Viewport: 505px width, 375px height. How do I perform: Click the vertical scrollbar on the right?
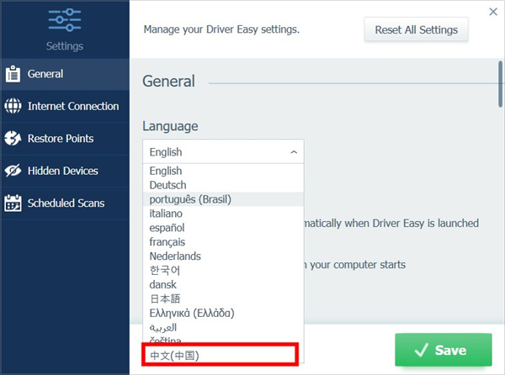(x=499, y=82)
